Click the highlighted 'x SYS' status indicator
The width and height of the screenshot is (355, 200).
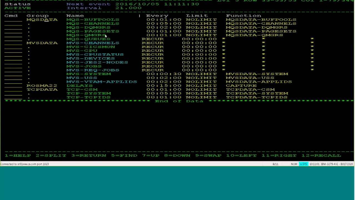click(x=303, y=164)
